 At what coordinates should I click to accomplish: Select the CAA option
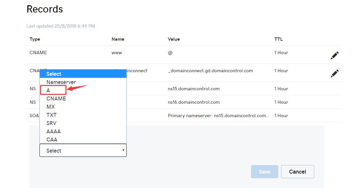pos(52,139)
